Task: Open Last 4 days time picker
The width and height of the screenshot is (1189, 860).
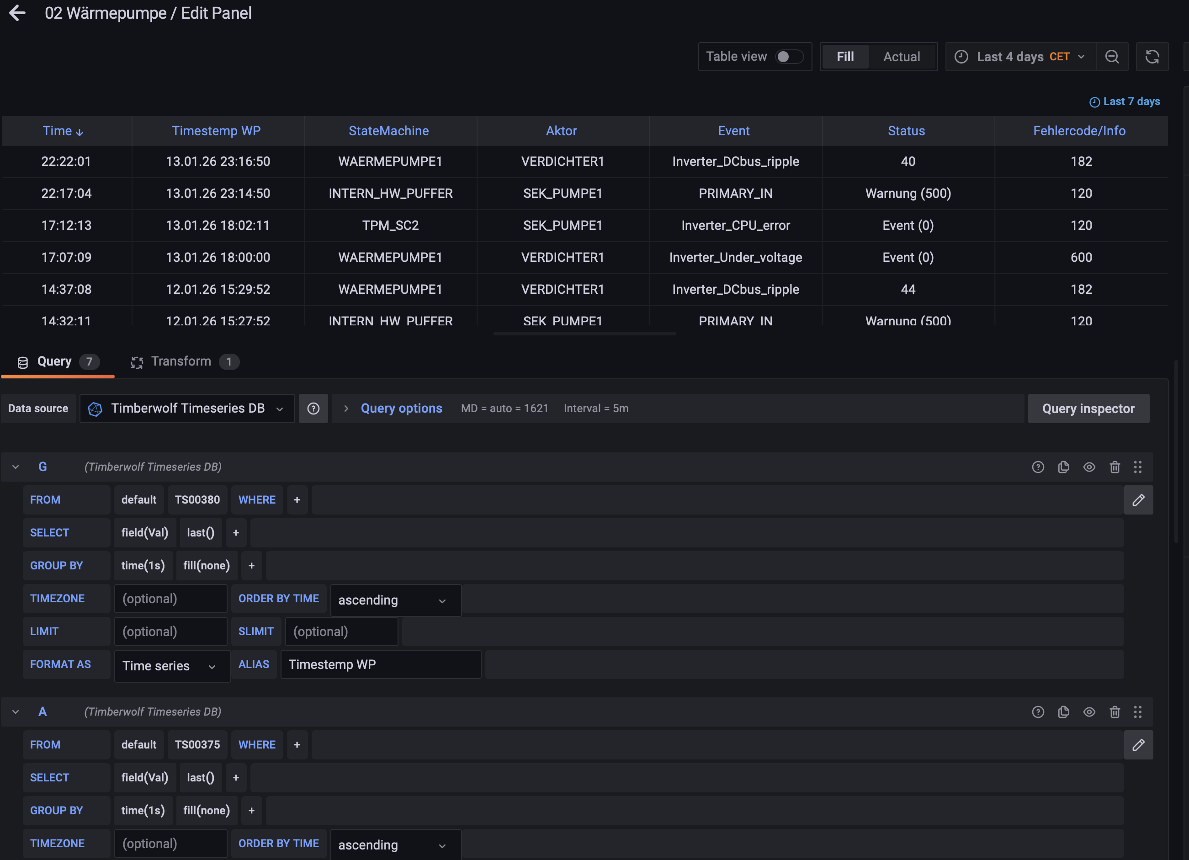Action: (1020, 57)
